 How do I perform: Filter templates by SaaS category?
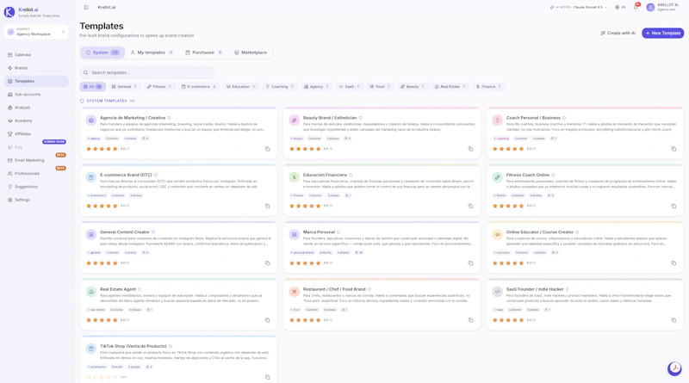[350, 87]
